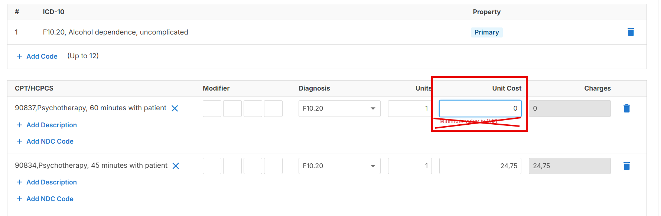The height and width of the screenshot is (216, 661).
Task: Delete the F10.20 diagnosis code row
Action: tap(631, 32)
